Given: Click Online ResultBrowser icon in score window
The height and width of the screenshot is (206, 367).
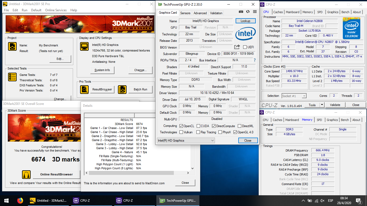Looking at the screenshot, I should tap(26, 175).
